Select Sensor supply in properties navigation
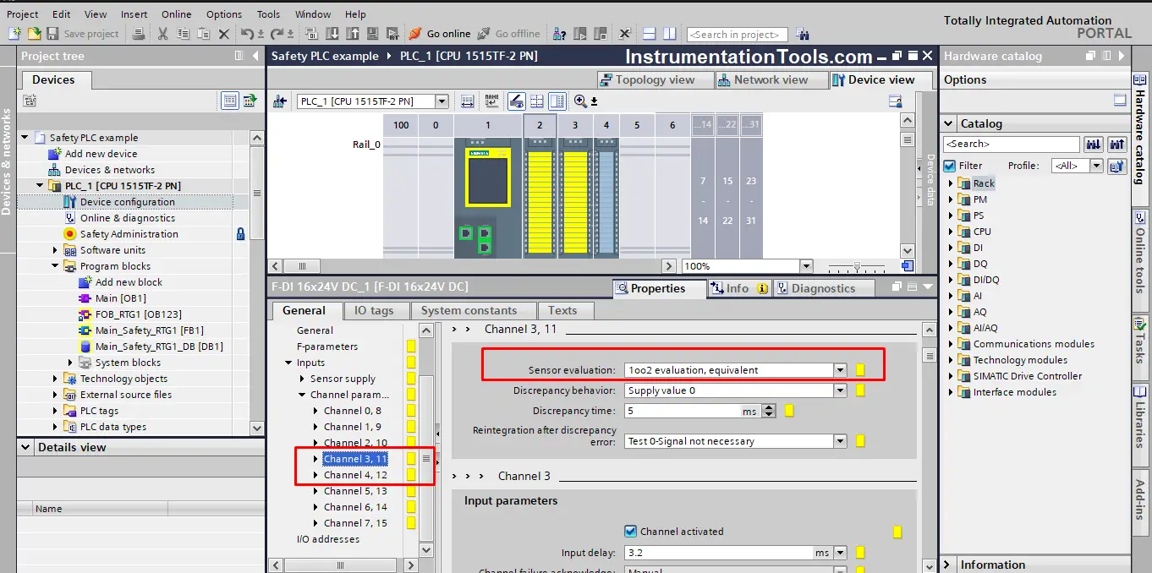1152x573 pixels. click(x=343, y=379)
